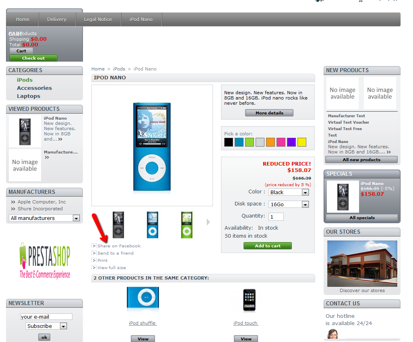Open the Home navigation tab
The width and height of the screenshot is (413, 342).
point(23,19)
